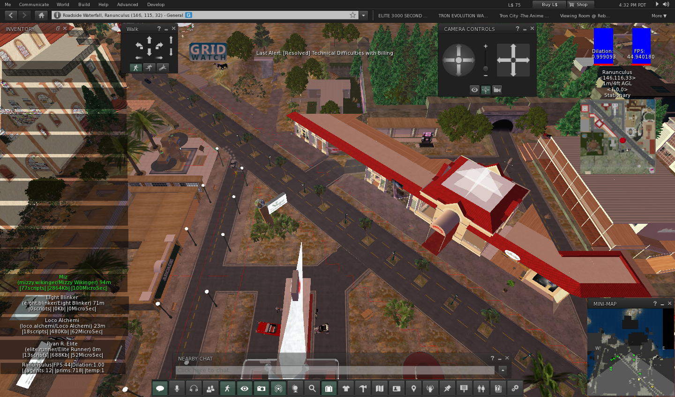Expand the nearby chat history arrow

tap(502, 370)
